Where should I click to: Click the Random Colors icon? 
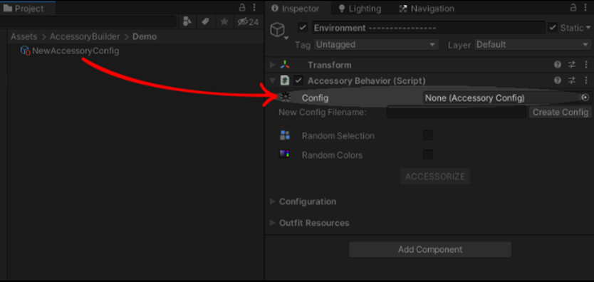(x=284, y=154)
